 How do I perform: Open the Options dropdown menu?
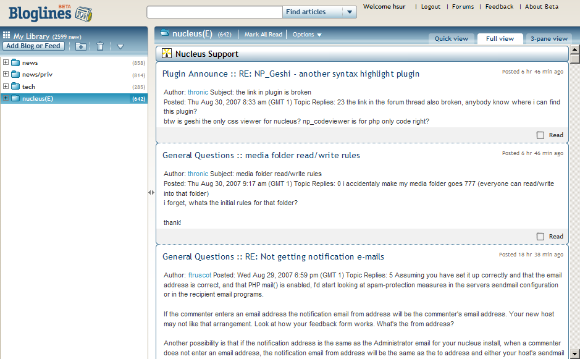307,35
